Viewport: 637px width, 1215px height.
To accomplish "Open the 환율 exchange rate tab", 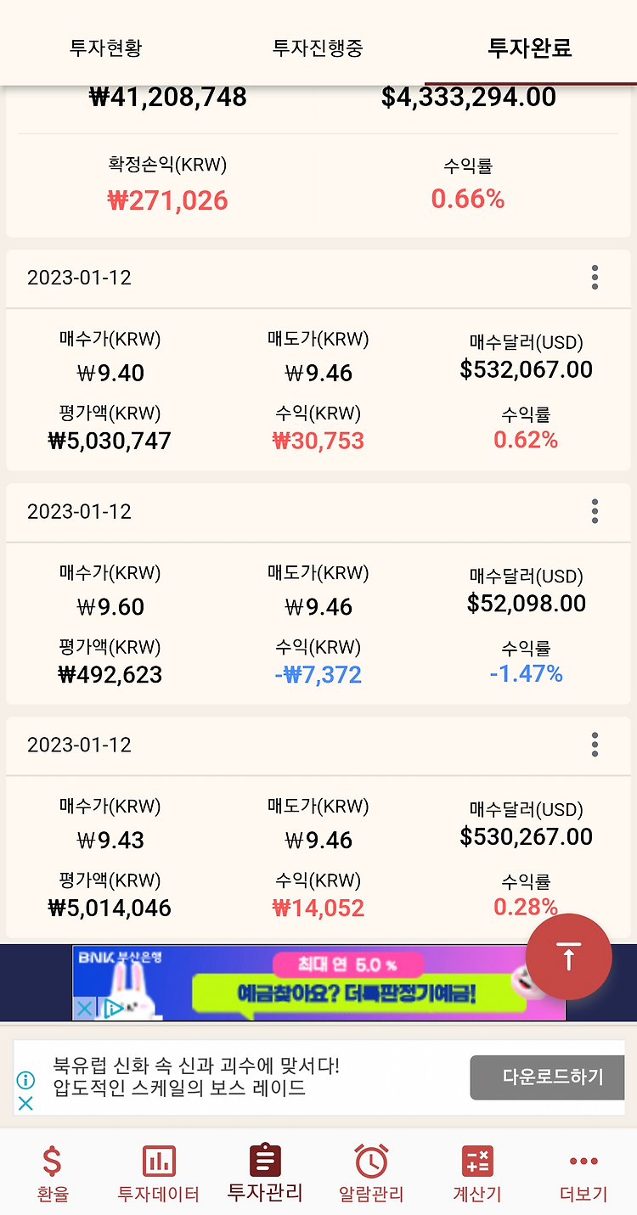I will point(53,1162).
